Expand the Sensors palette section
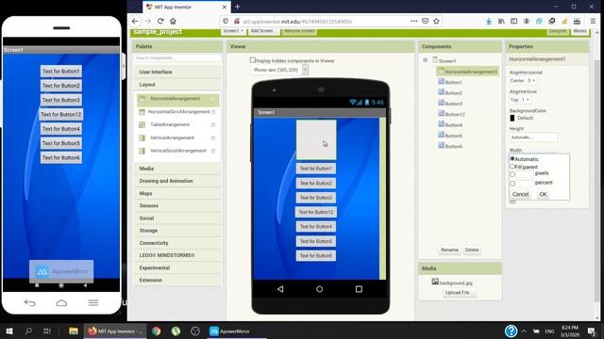The width and height of the screenshot is (604, 339). coord(177,205)
